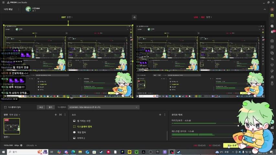Open the 속성 (properties) button
The height and width of the screenshot is (155, 276).
(41, 107)
